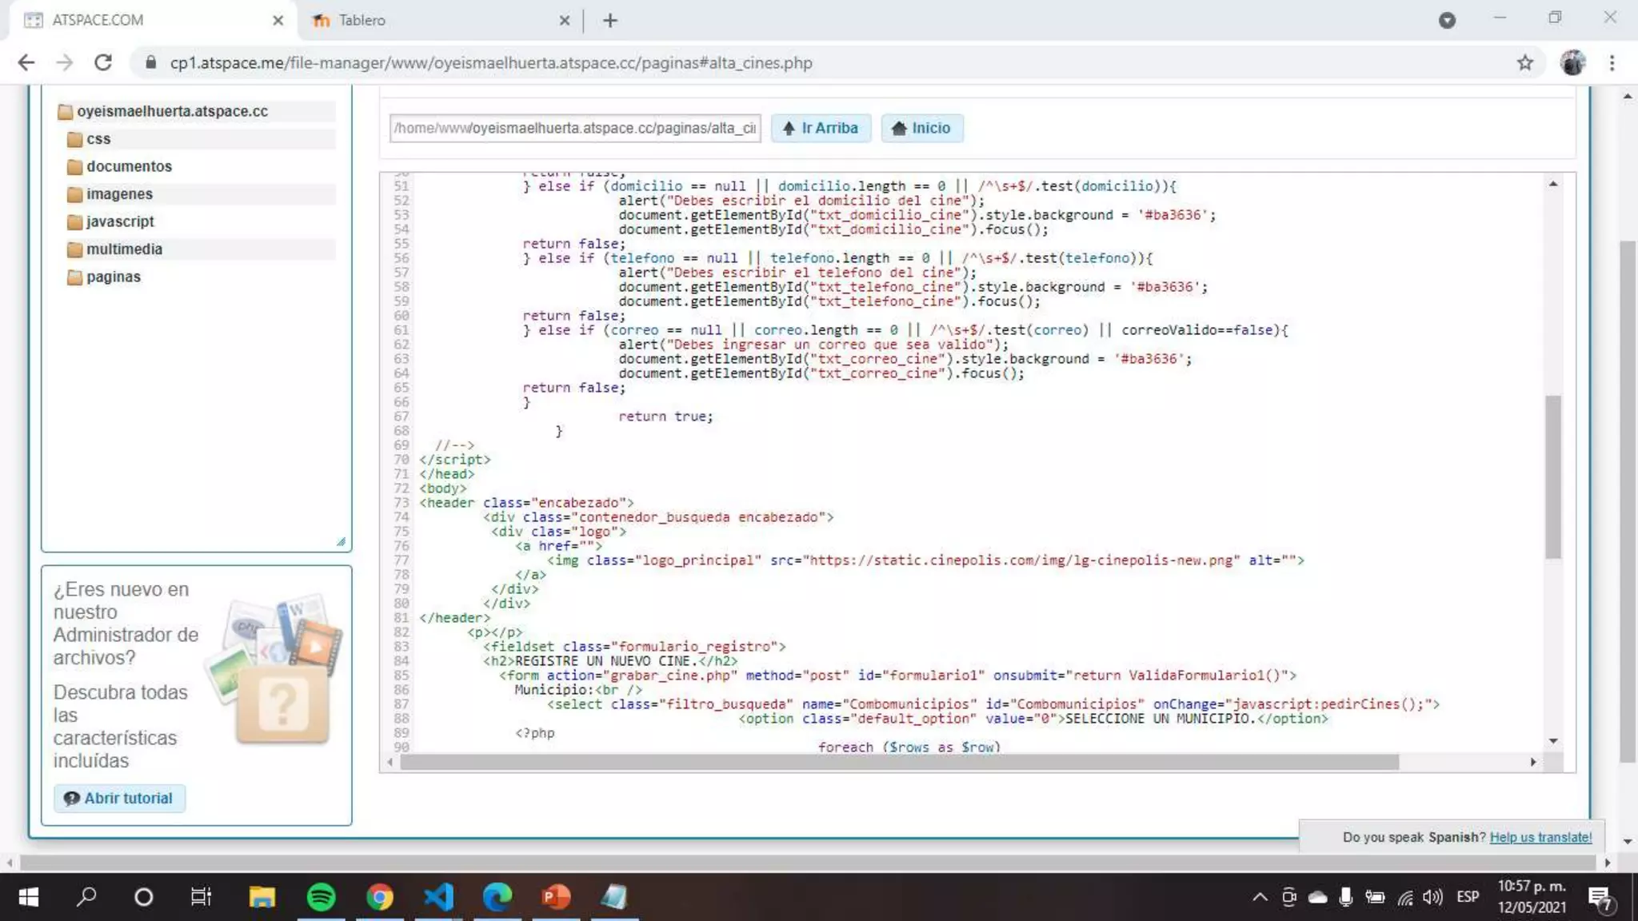Open Visual Studio Code from taskbar
This screenshot has height=921, width=1638.
point(438,897)
